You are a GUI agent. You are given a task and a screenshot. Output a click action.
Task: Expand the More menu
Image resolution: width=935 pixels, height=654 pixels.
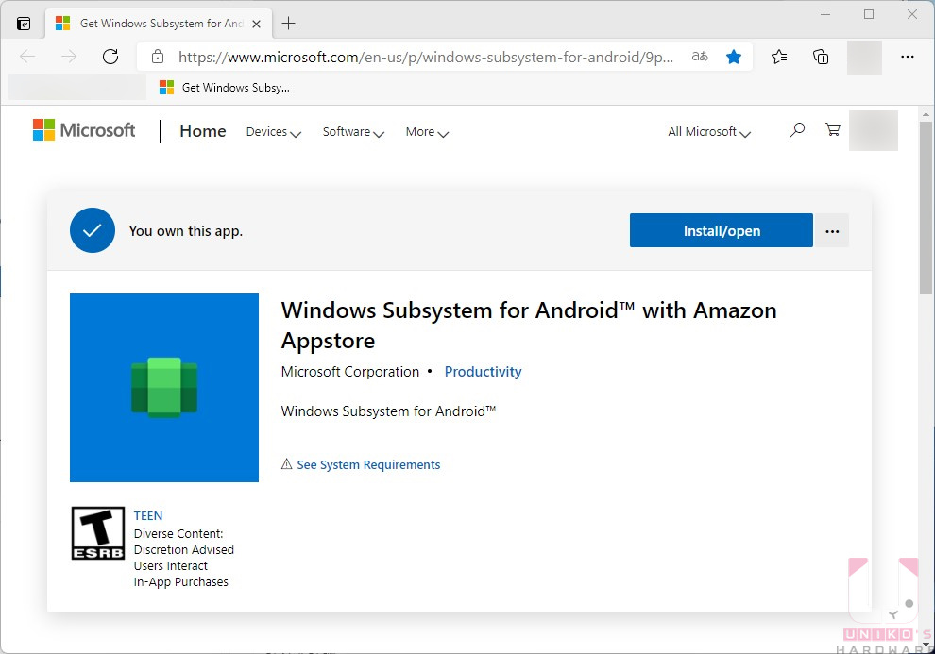[427, 131]
